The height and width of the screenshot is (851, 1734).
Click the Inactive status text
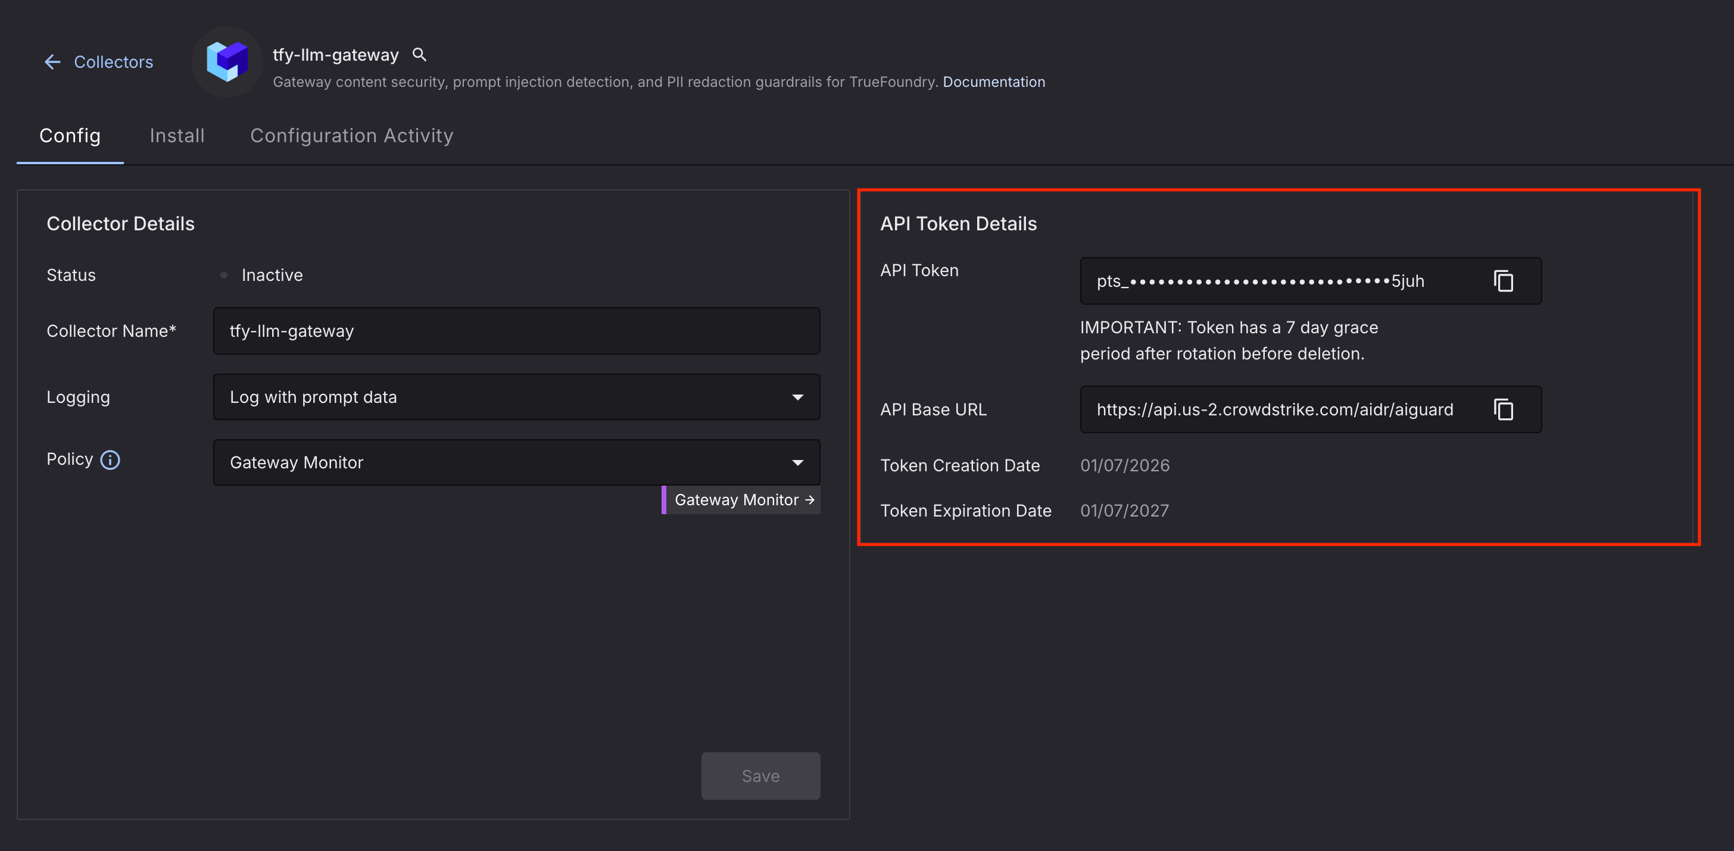272,275
